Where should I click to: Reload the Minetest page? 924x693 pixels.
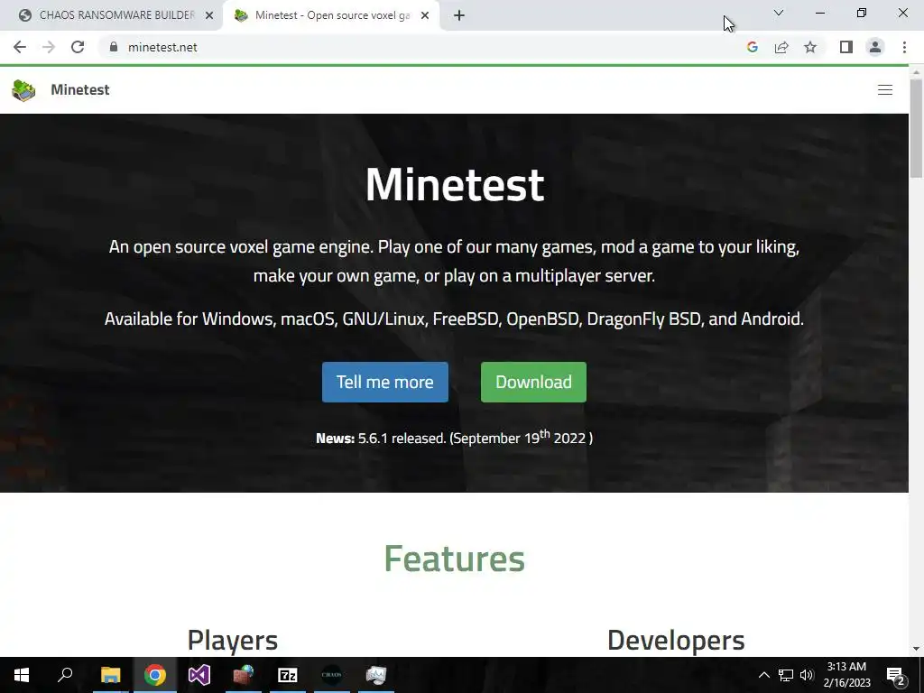tap(78, 47)
